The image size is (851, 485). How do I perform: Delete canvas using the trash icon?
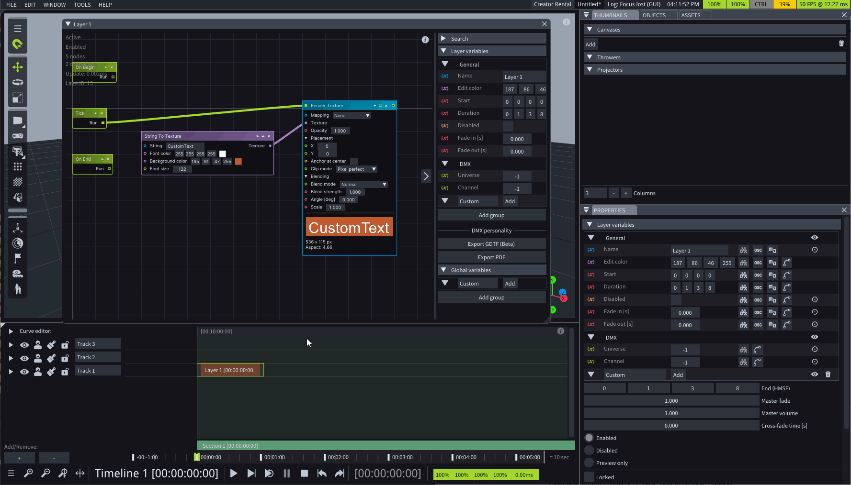(x=841, y=44)
